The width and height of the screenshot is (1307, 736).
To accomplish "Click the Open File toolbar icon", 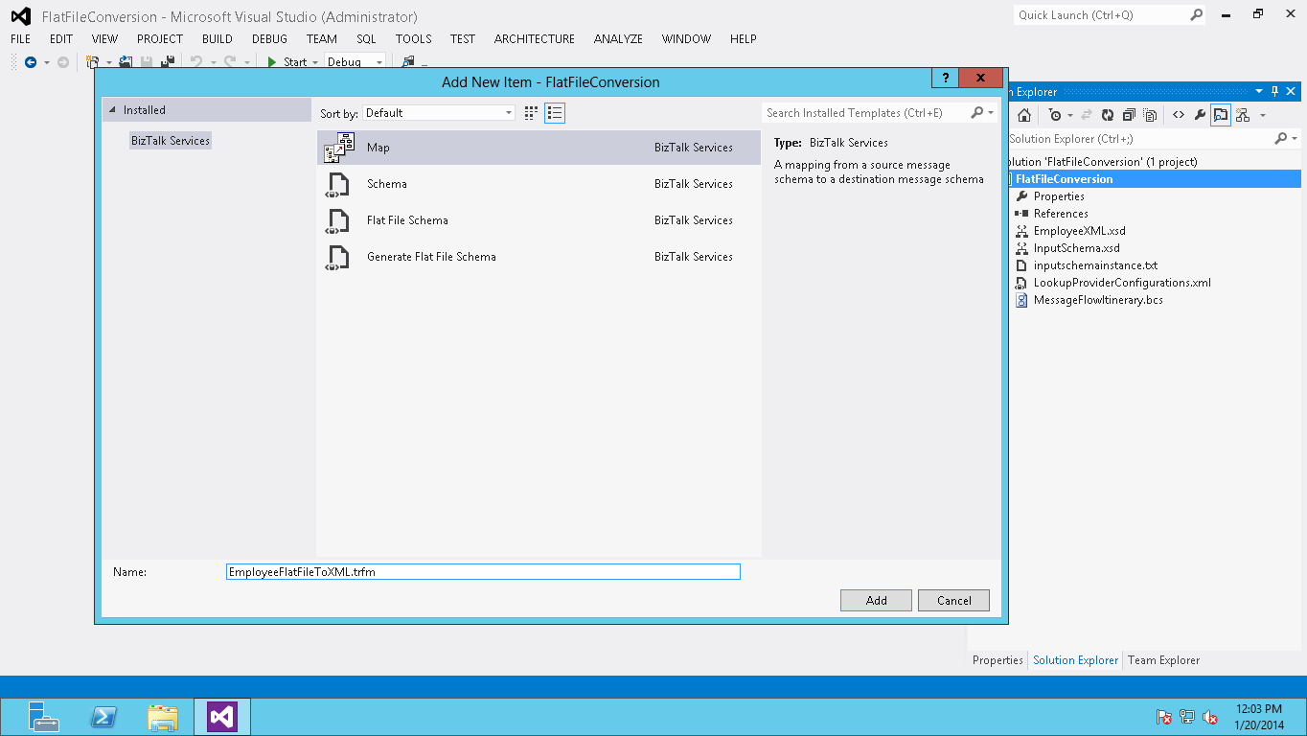I will [x=125, y=62].
